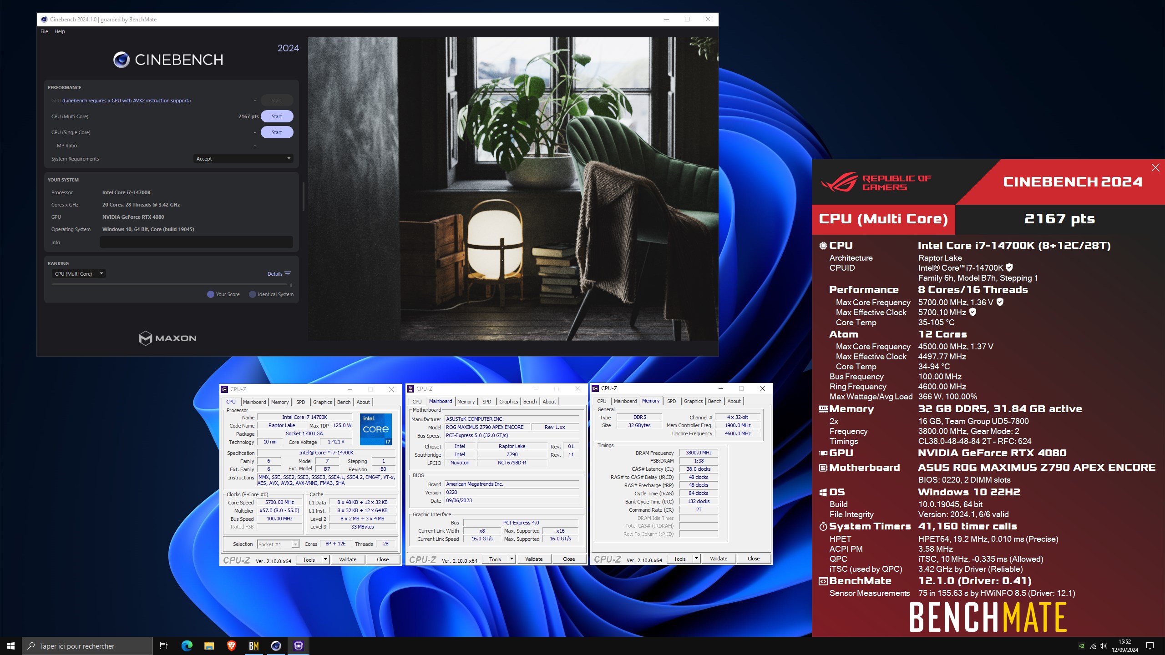Switch to CPU-Z taskbar icon

298,646
